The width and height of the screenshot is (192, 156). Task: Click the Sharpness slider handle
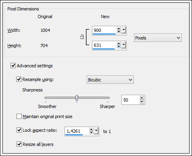point(77,98)
